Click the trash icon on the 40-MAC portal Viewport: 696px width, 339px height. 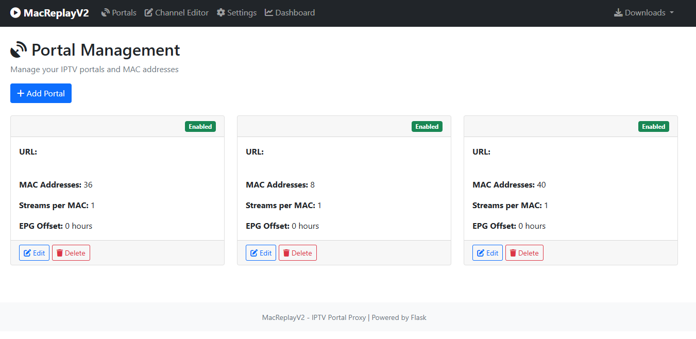(x=513, y=253)
